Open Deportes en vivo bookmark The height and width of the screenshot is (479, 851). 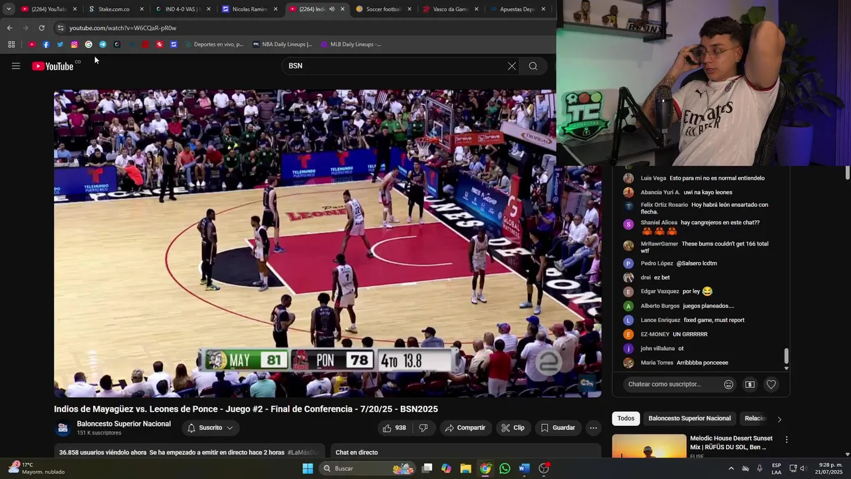point(214,45)
